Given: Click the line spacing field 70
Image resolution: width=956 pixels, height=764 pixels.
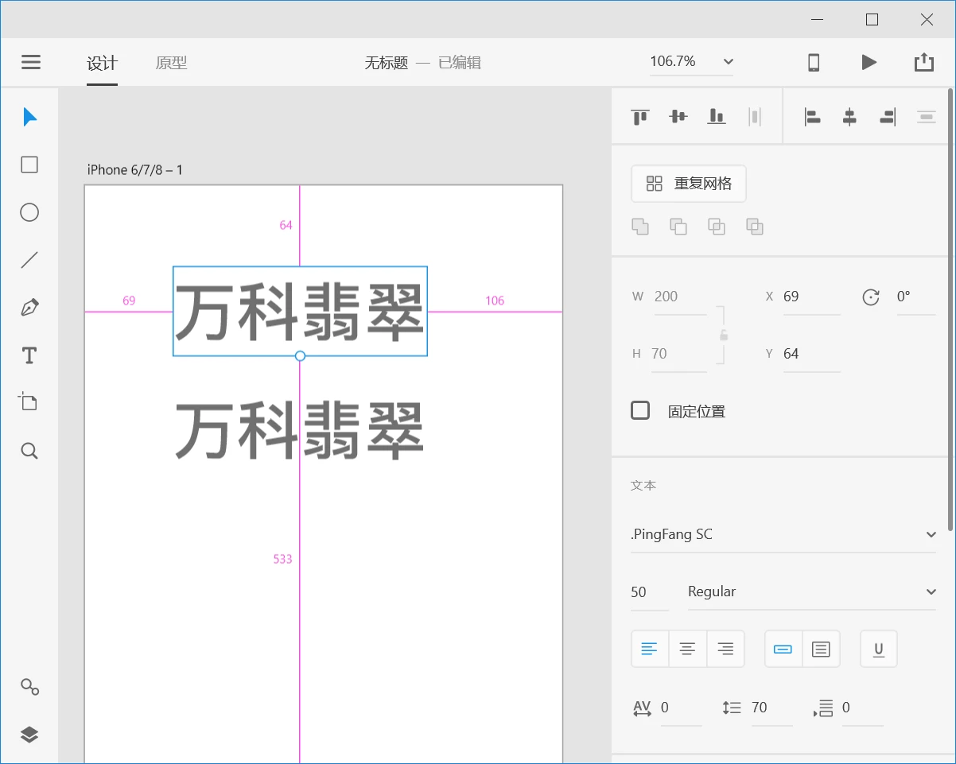Looking at the screenshot, I should (x=771, y=708).
